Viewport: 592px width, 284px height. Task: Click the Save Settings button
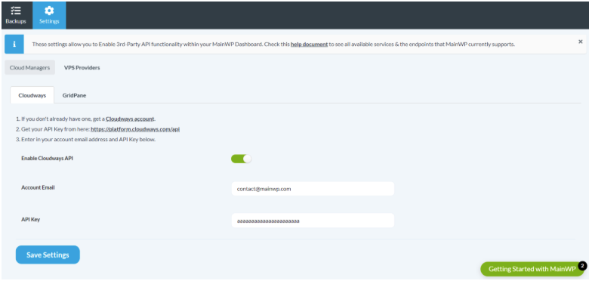(x=48, y=255)
